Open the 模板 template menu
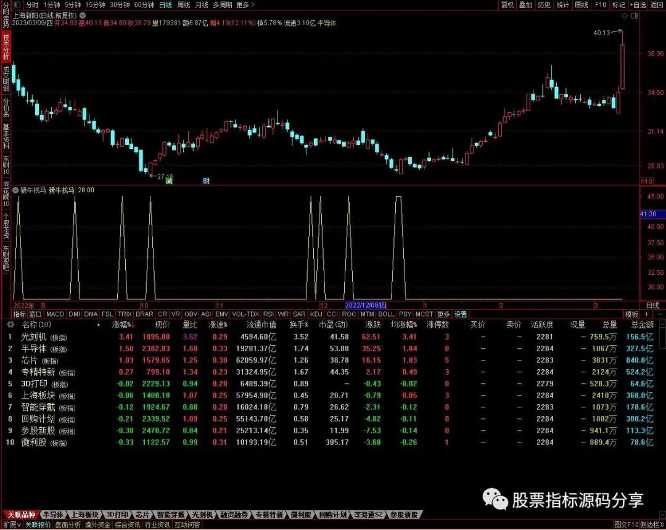The image size is (666, 530). (631, 314)
